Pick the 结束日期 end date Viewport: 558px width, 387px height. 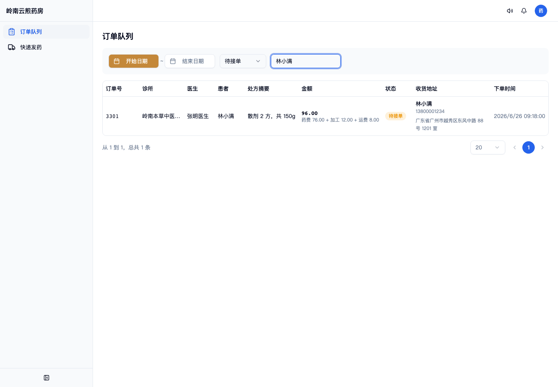coord(190,61)
